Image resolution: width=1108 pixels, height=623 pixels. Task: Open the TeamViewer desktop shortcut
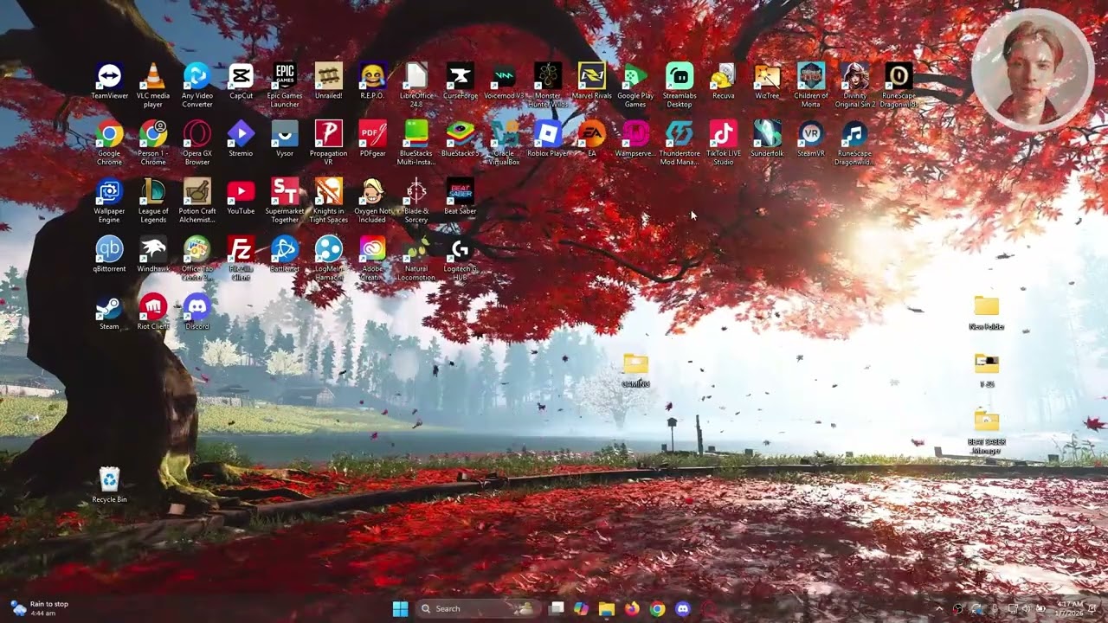coord(109,77)
